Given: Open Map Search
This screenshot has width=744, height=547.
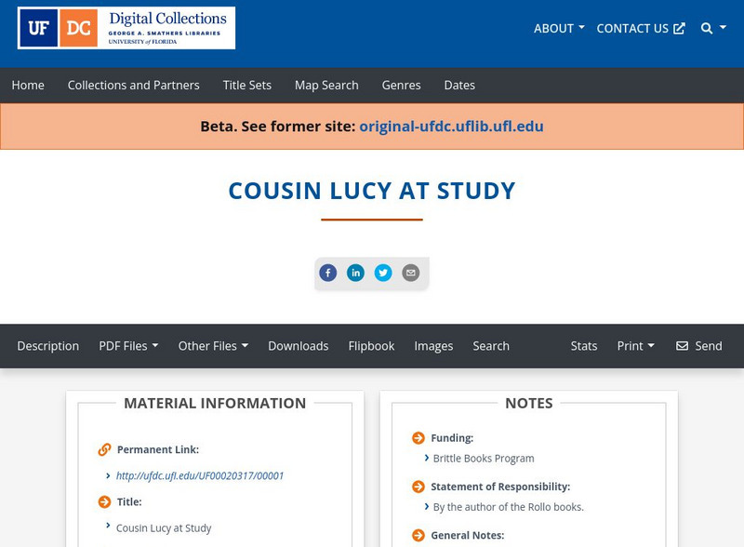Looking at the screenshot, I should 326,85.
